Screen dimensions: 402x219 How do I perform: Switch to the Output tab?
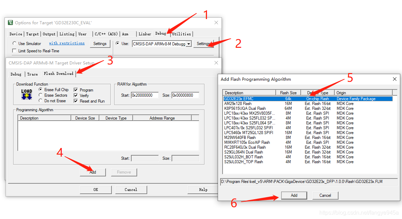pyautogui.click(x=49, y=34)
